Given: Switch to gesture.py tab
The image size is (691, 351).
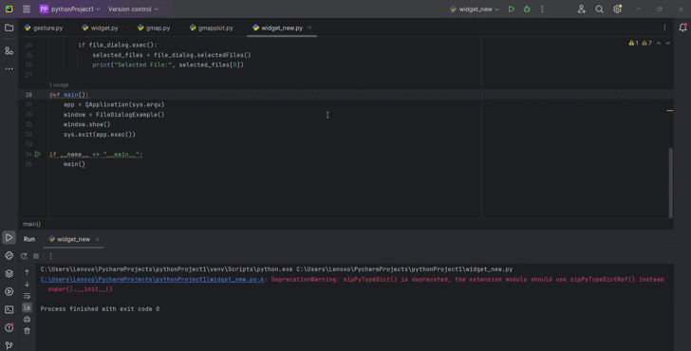Looking at the screenshot, I should [44, 28].
